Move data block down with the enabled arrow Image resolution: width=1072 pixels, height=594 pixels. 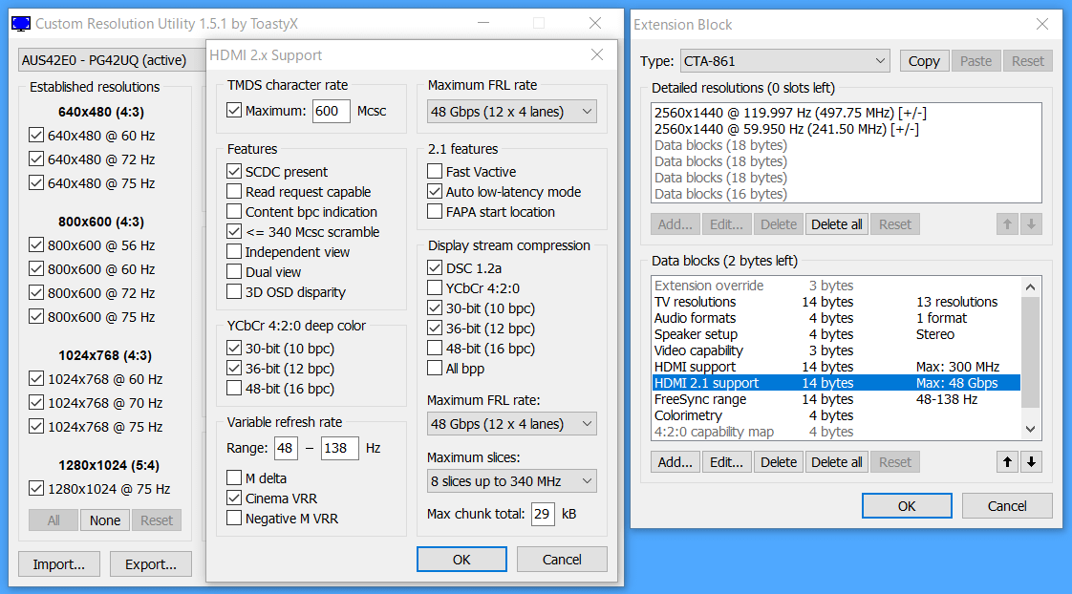1031,462
